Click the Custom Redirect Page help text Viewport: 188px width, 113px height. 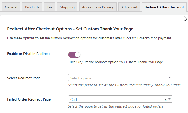125,85
